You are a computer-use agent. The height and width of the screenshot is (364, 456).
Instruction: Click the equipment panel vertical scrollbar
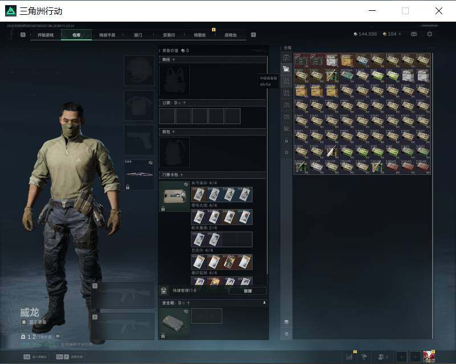[x=267, y=165]
